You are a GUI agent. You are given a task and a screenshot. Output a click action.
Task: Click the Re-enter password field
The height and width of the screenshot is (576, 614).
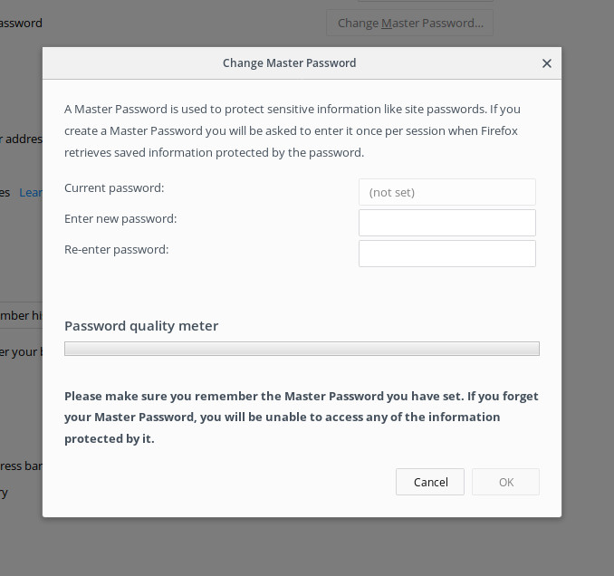pyautogui.click(x=446, y=254)
